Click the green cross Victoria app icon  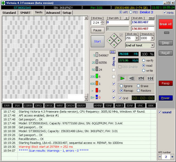[3, 3]
